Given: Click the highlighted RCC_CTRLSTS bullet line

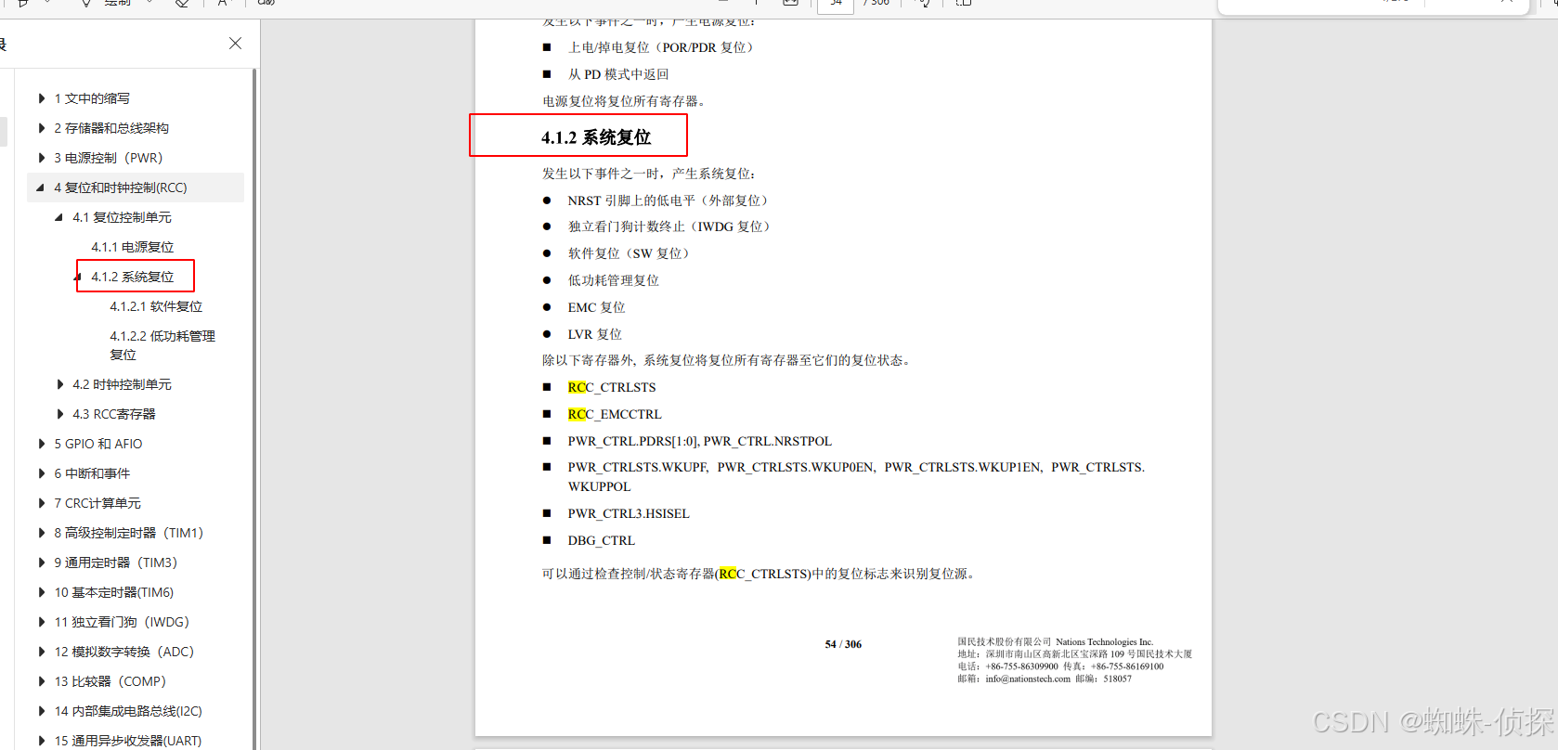Looking at the screenshot, I should pyautogui.click(x=612, y=387).
